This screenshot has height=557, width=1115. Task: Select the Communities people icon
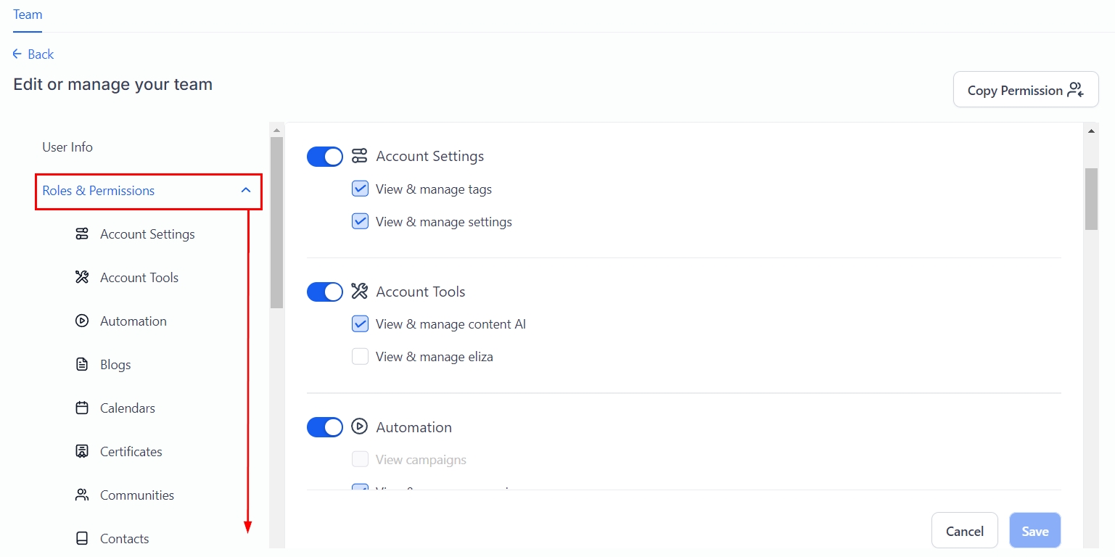click(82, 495)
